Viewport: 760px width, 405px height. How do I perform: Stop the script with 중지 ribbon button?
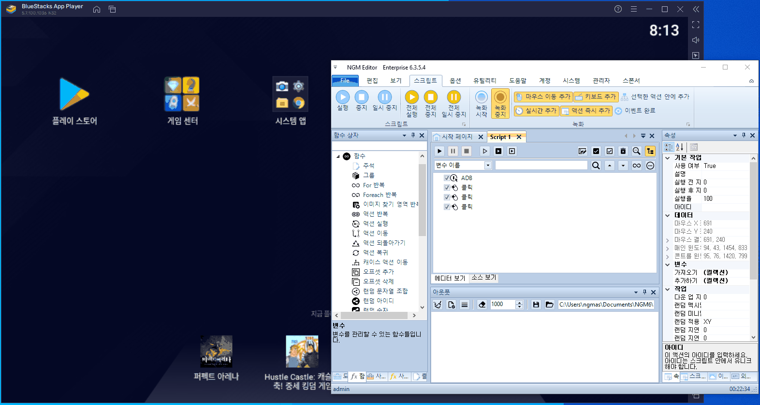[x=362, y=101]
